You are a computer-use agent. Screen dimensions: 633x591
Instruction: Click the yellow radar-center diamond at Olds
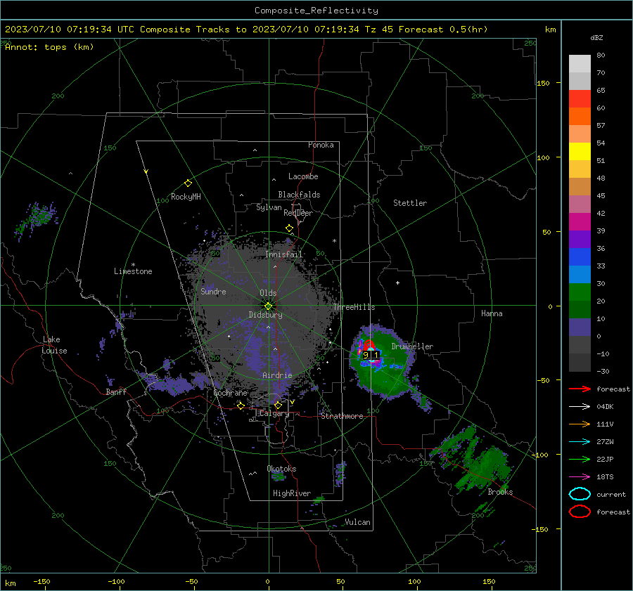click(x=269, y=306)
